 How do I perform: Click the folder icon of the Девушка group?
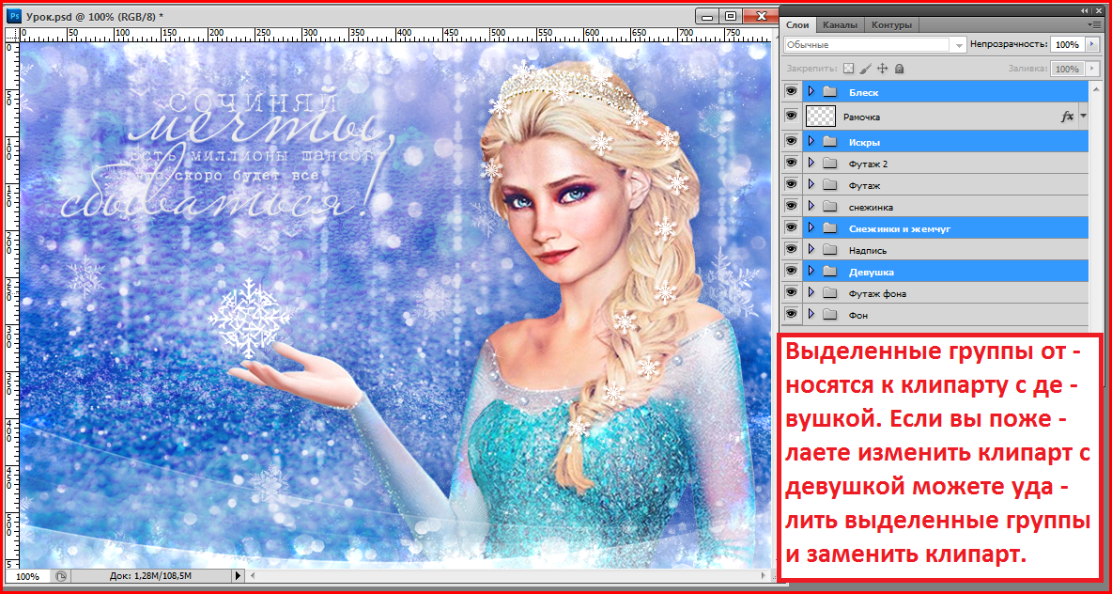829,272
